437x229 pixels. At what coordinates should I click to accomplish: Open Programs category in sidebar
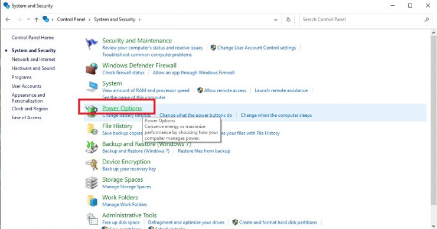(21, 77)
